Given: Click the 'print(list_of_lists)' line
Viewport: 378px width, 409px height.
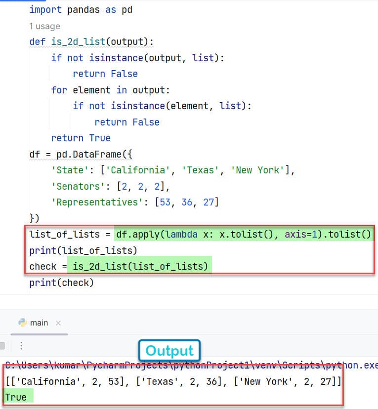Looking at the screenshot, I should [x=83, y=250].
